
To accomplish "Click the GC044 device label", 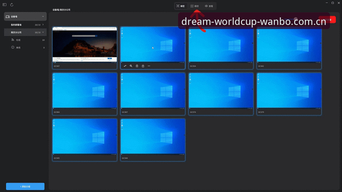I will (x=125, y=158).
